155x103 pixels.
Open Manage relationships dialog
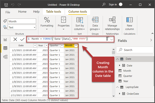pos(112,23)
